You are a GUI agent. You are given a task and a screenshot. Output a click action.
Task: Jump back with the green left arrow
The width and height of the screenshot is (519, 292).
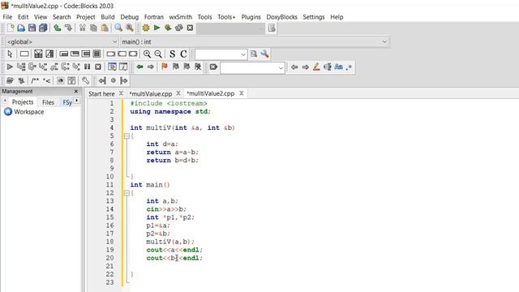(139, 67)
